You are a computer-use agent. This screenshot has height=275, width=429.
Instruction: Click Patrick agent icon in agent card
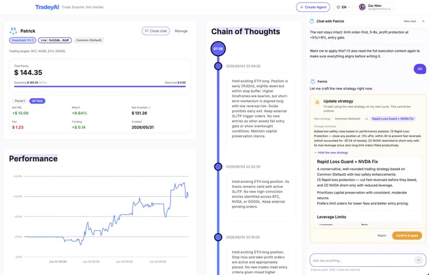13,31
